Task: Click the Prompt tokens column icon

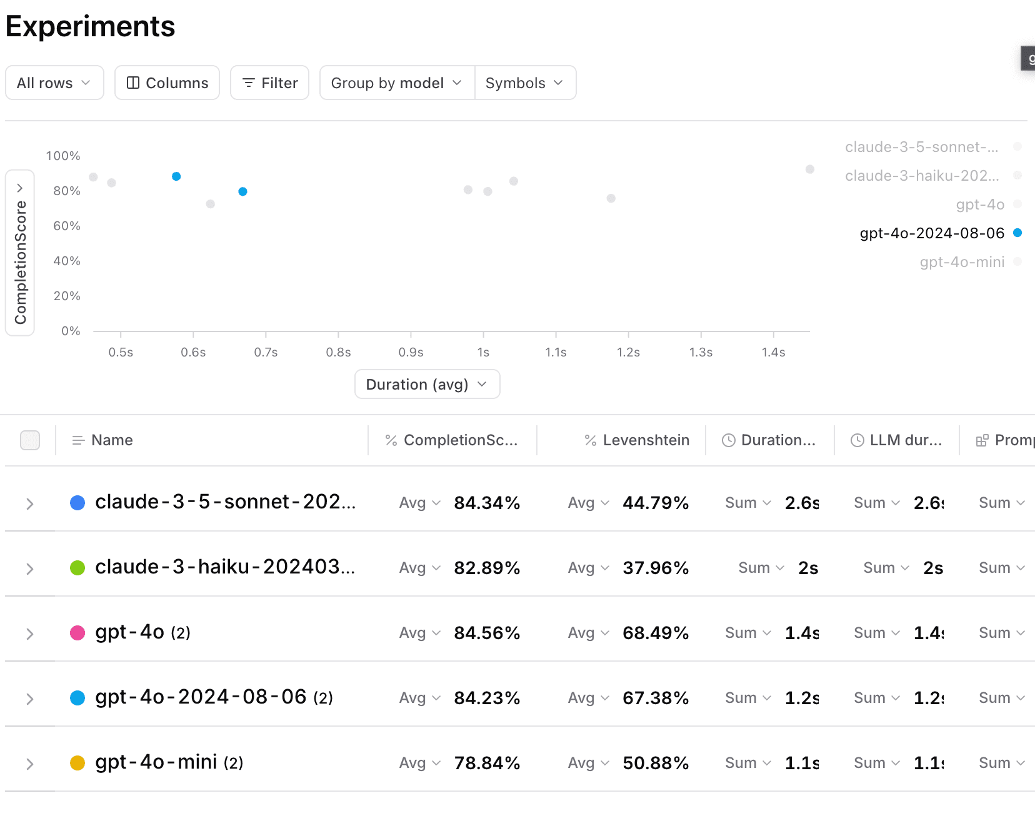Action: [982, 440]
